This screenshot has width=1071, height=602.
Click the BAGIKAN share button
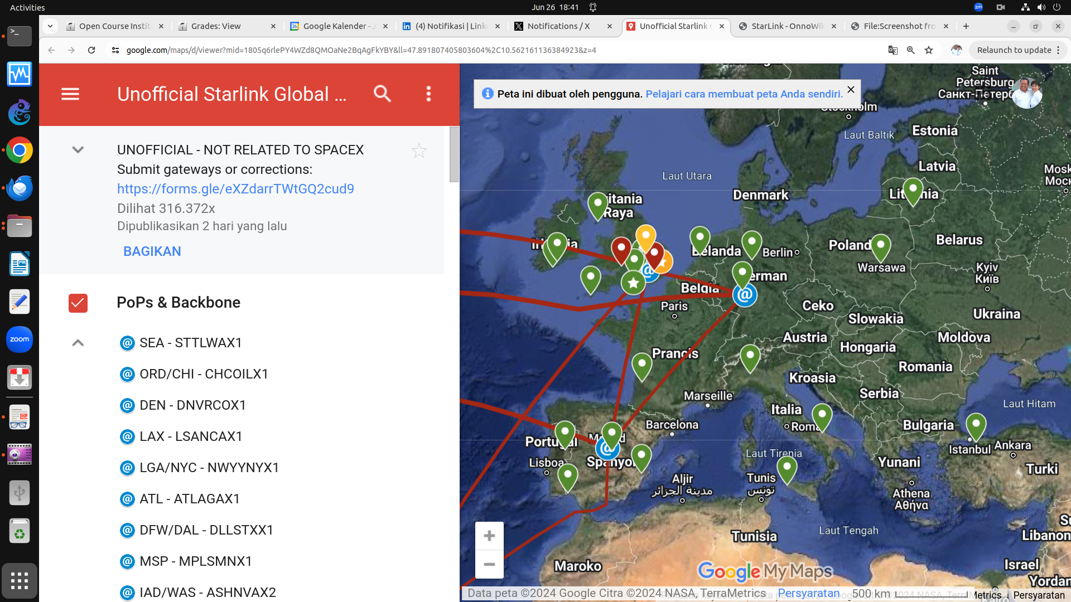(152, 251)
